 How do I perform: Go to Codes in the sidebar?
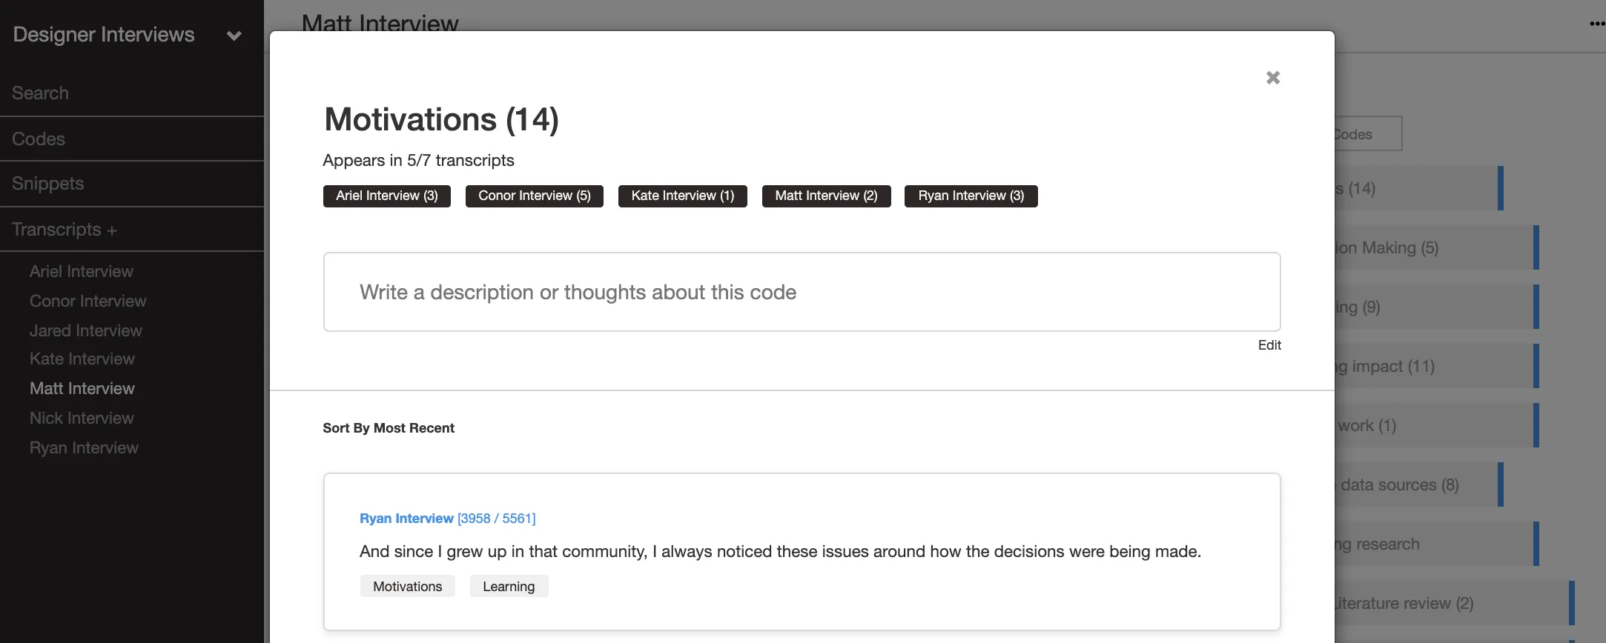(39, 139)
